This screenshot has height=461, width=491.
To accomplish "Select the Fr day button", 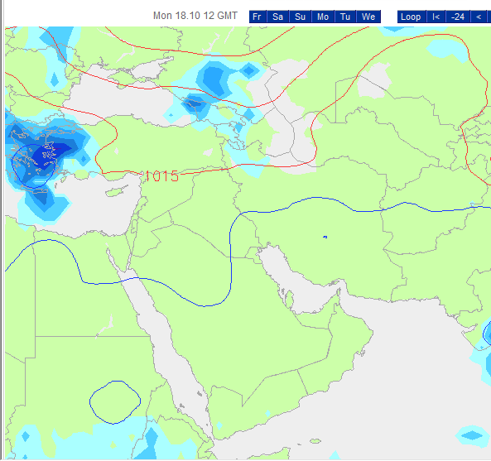I will pyautogui.click(x=258, y=17).
